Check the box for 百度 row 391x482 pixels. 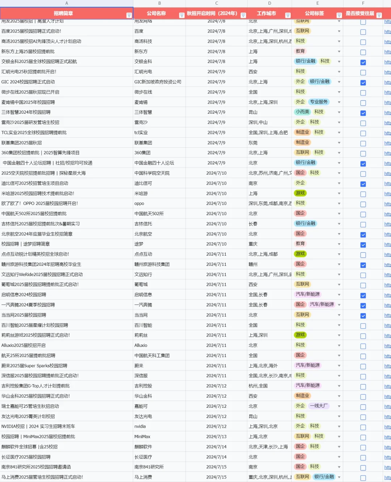click(363, 32)
